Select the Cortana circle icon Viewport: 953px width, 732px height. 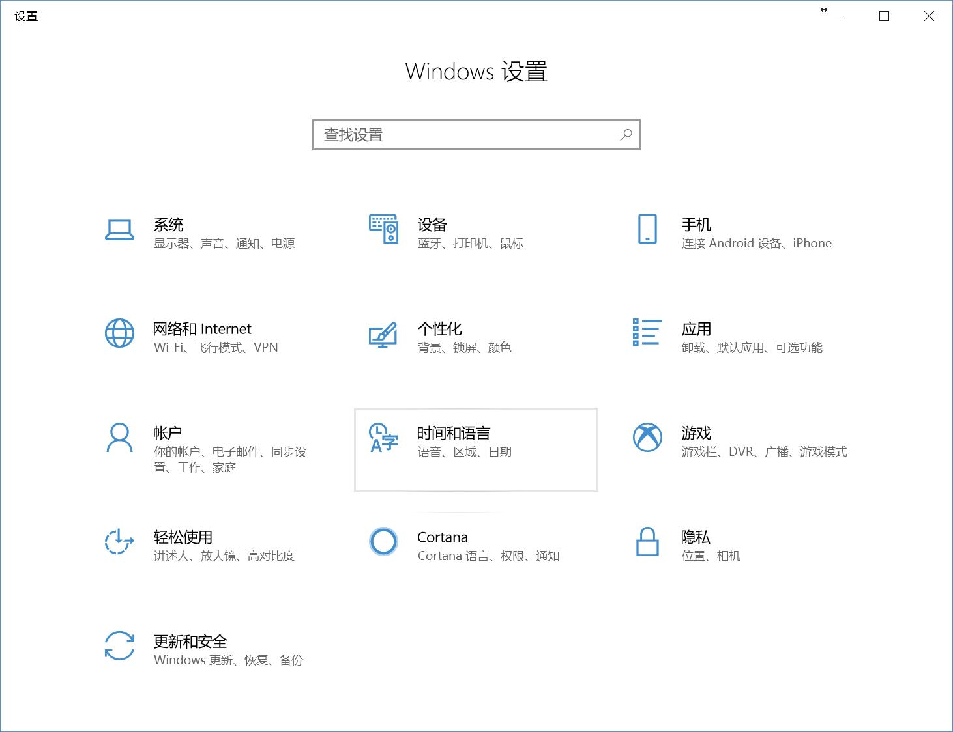point(383,542)
